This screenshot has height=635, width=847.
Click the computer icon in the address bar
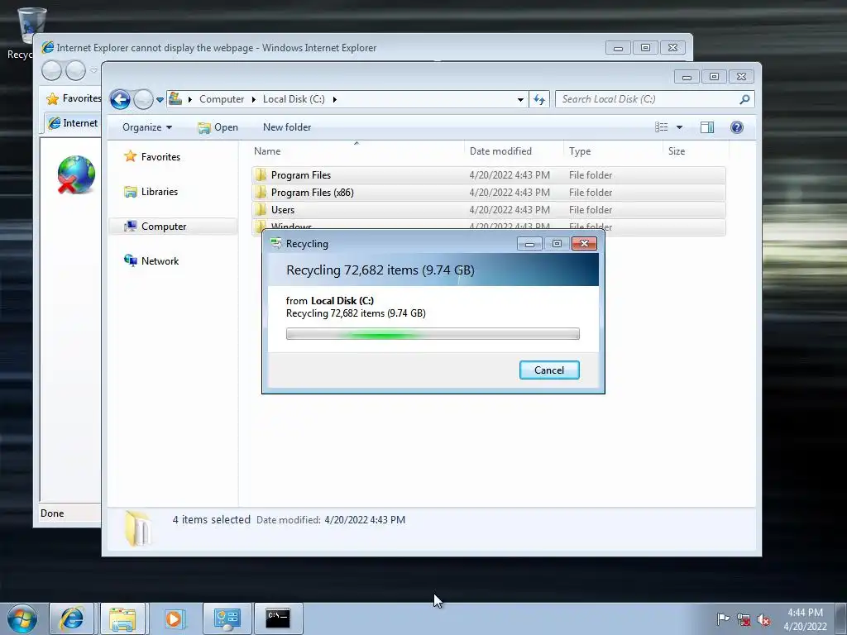pyautogui.click(x=175, y=99)
